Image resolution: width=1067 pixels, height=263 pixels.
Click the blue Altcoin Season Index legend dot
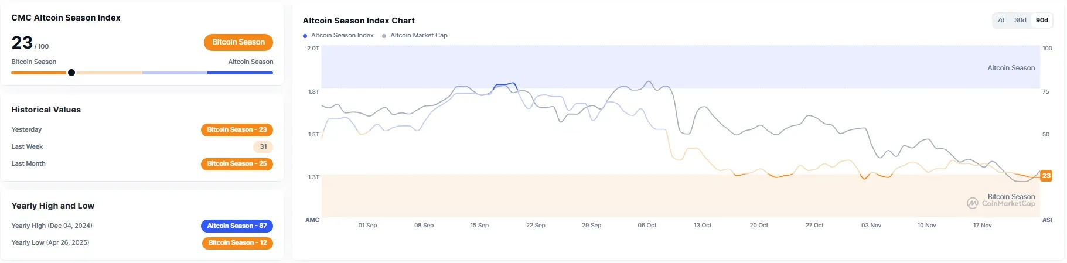click(305, 36)
